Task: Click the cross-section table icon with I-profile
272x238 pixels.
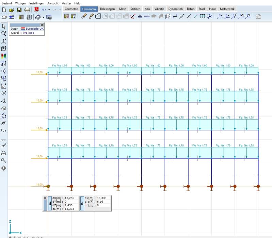Action: pos(74,16)
